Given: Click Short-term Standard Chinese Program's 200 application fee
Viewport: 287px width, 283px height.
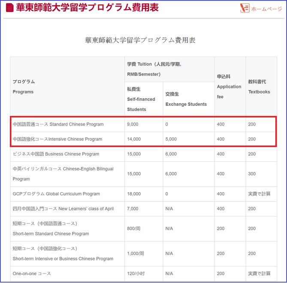Looking at the screenshot, I should [221, 228].
